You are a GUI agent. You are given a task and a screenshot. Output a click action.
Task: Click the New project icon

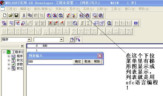coord(5,15)
